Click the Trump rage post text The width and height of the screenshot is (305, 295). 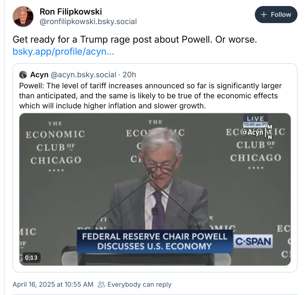(135, 40)
